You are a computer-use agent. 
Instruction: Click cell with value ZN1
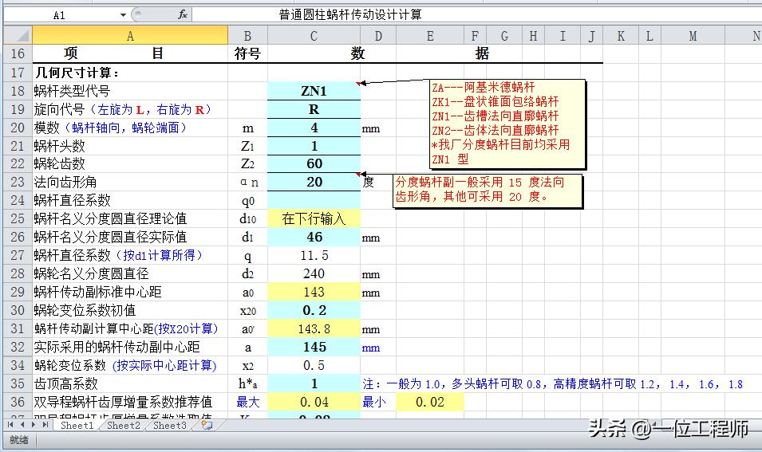click(x=314, y=91)
